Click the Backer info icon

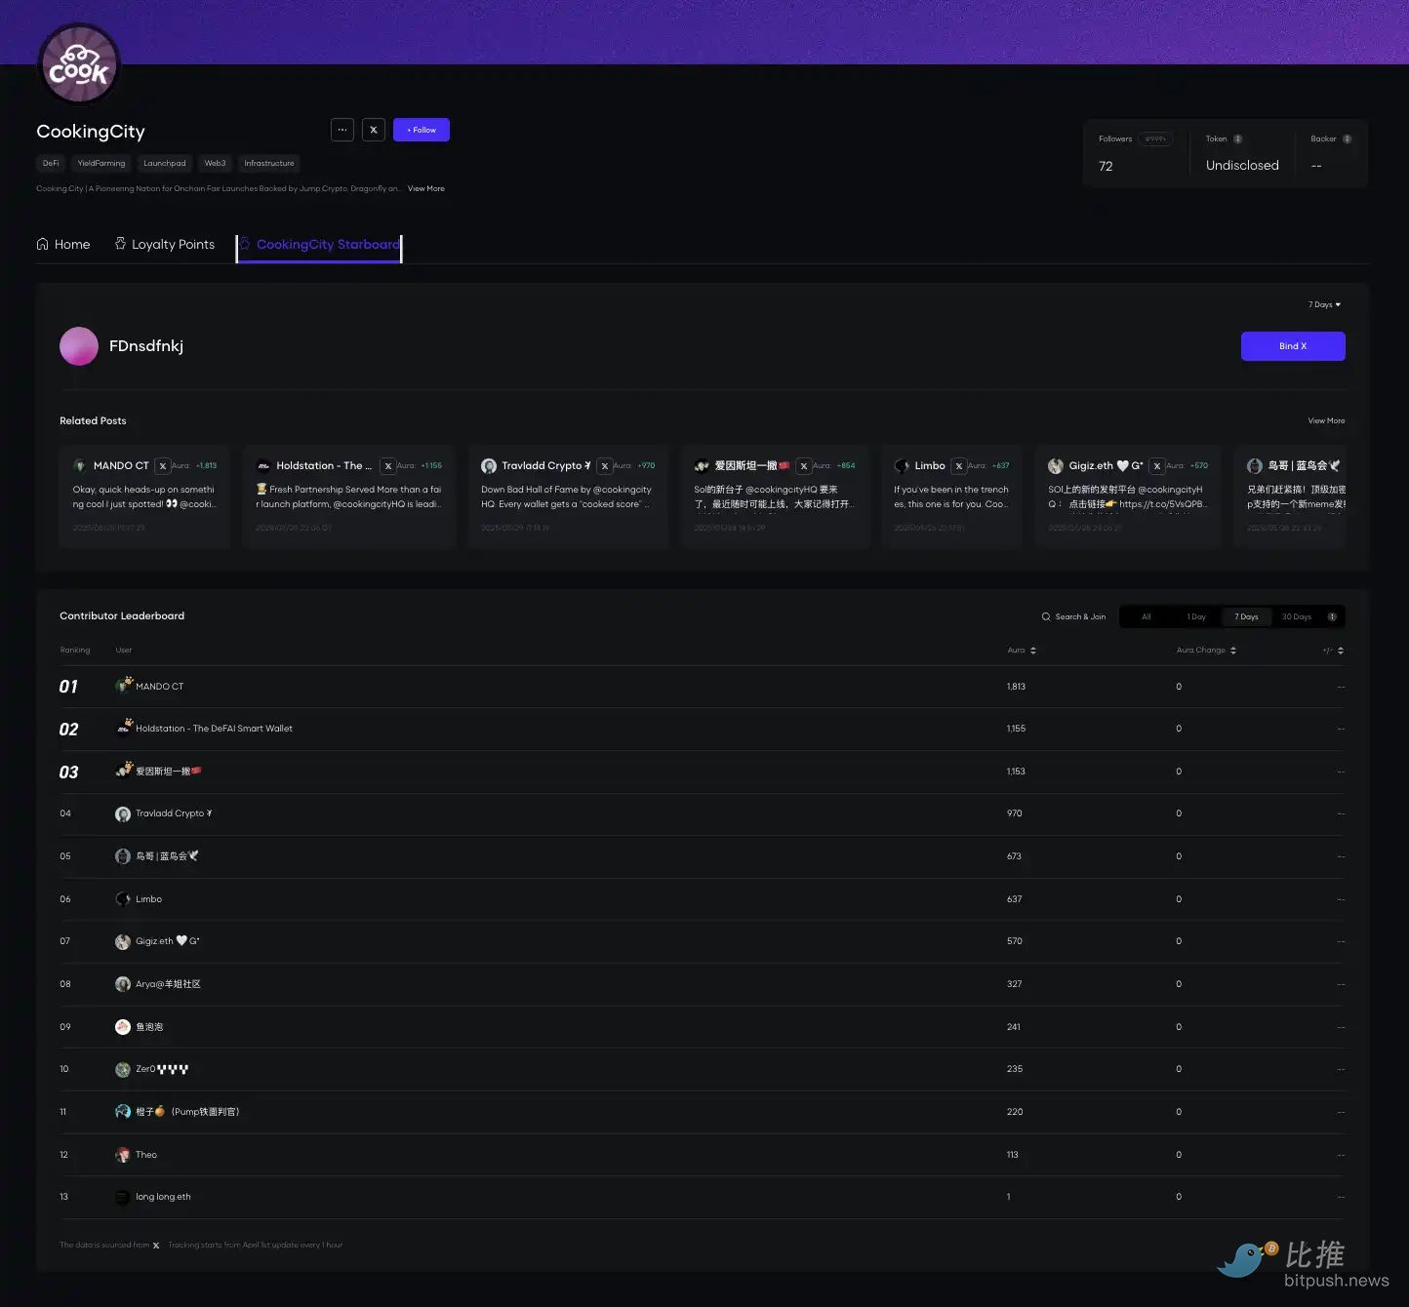1348,139
